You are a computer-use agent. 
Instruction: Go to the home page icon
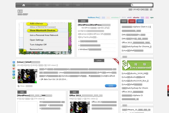[24, 5]
